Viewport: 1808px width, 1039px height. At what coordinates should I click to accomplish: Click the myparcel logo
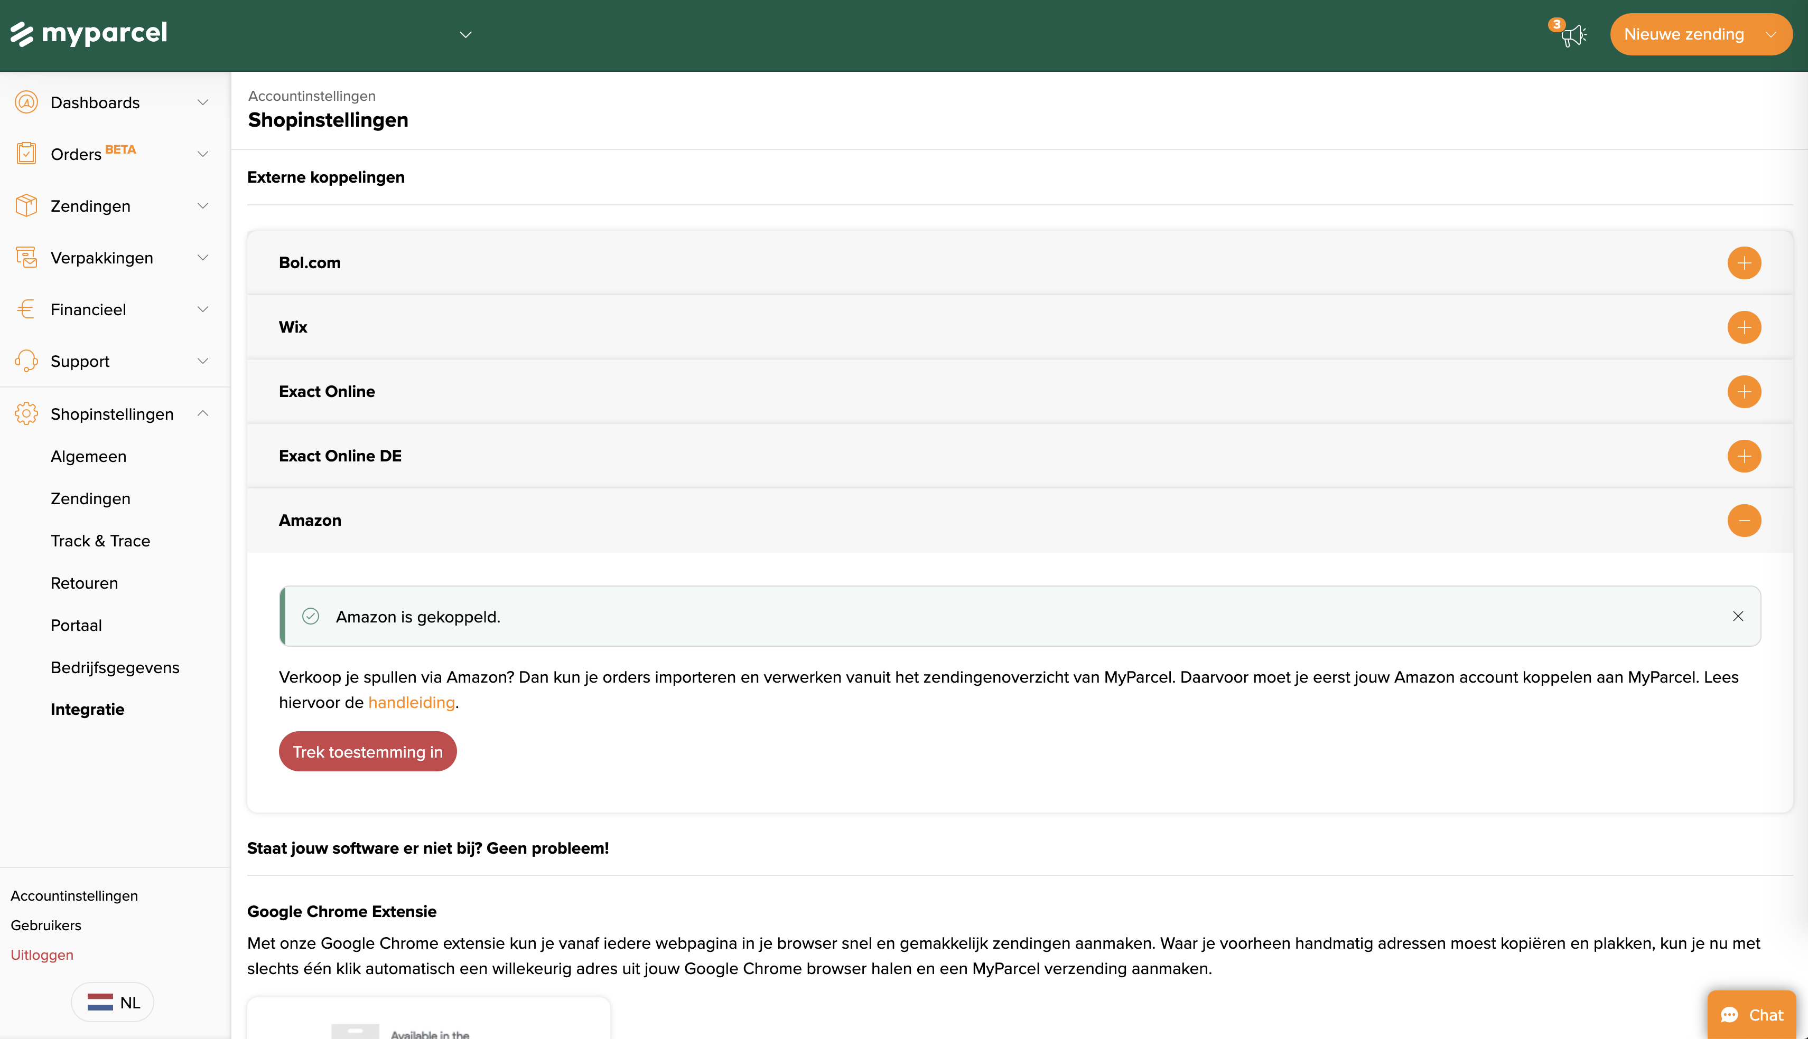click(x=89, y=34)
